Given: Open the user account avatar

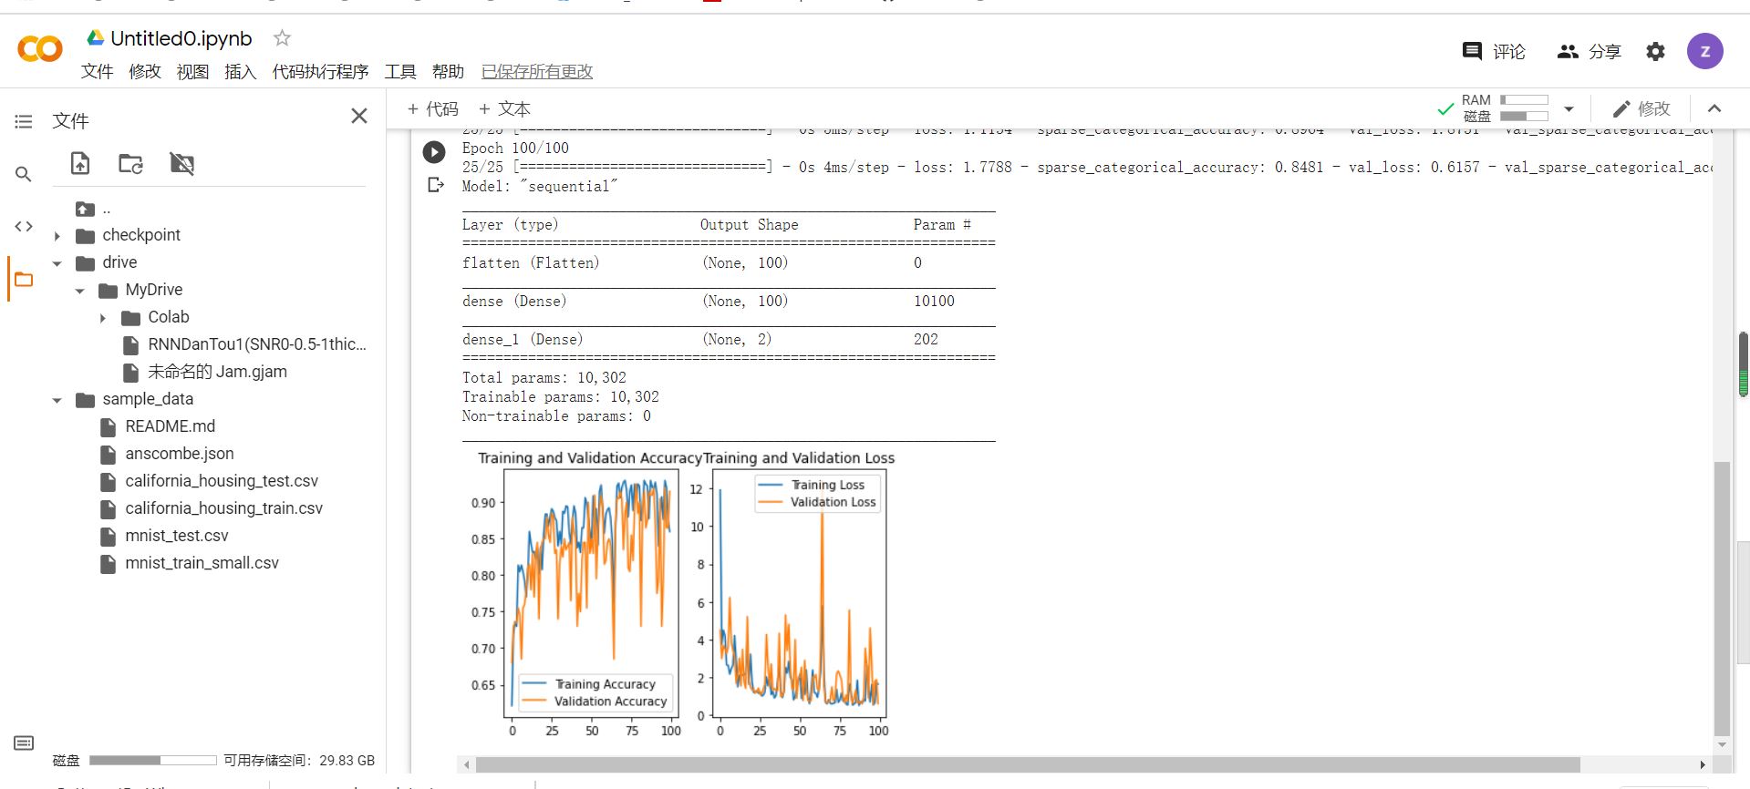Looking at the screenshot, I should point(1704,51).
